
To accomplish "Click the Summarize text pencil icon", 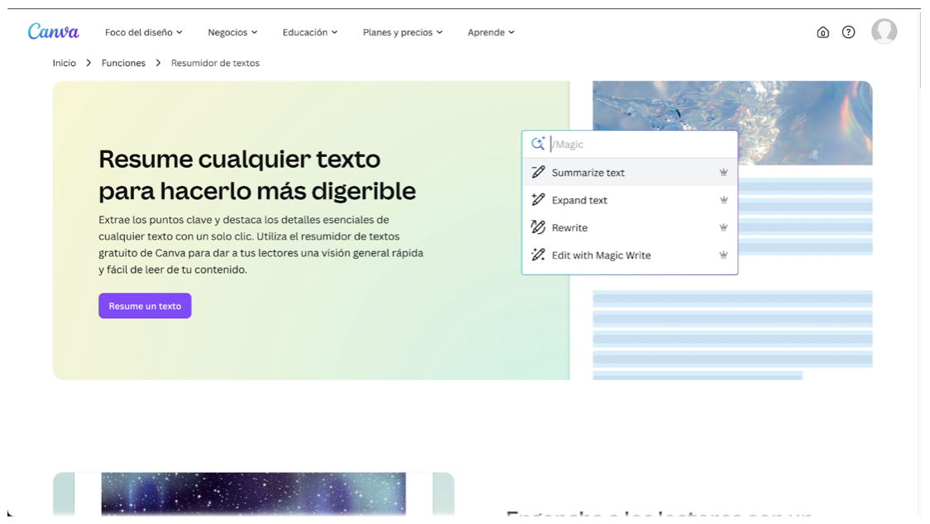I will (x=538, y=172).
